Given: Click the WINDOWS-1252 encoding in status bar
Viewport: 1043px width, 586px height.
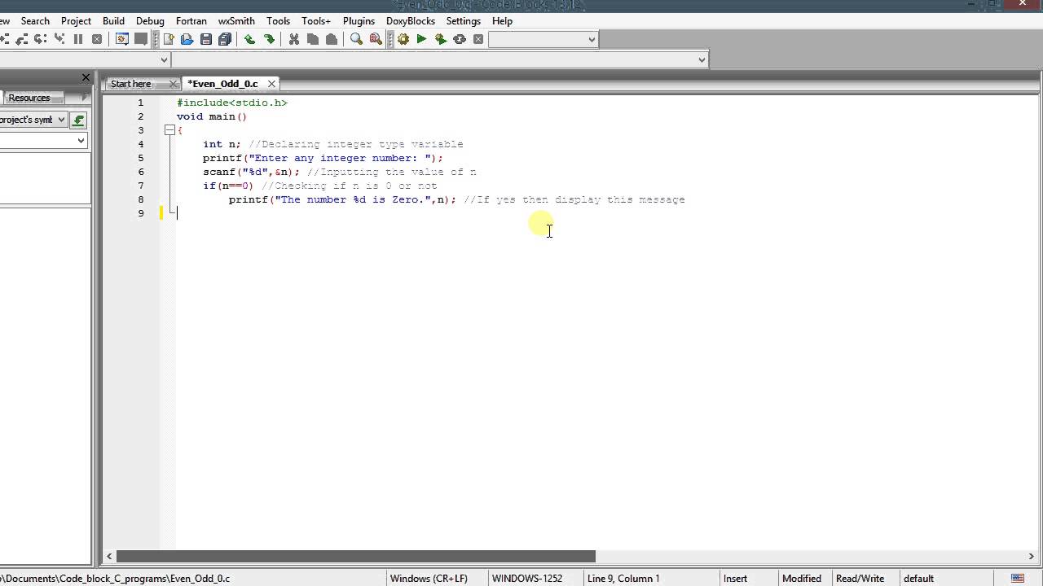Looking at the screenshot, I should pos(527,578).
